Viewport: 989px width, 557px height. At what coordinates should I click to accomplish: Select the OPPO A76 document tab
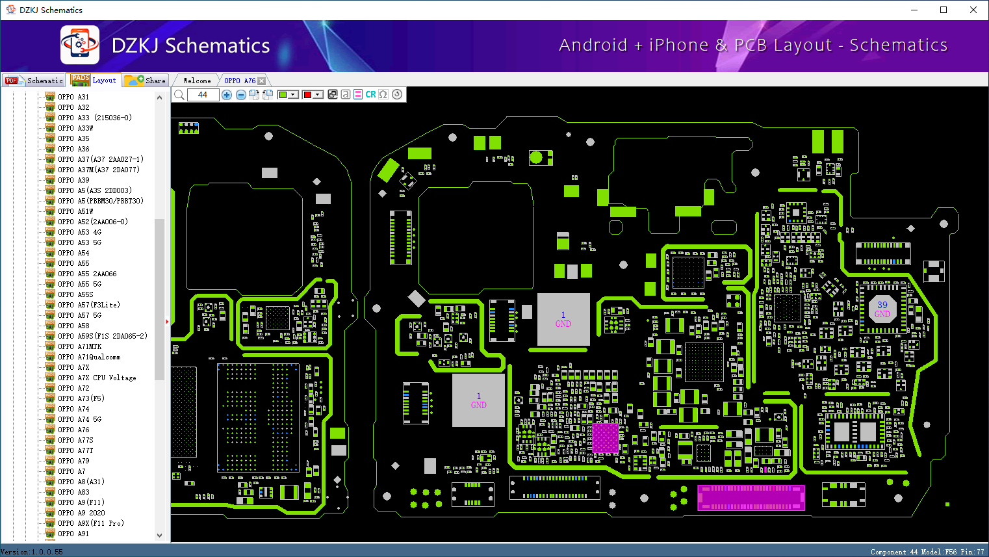[x=240, y=81]
